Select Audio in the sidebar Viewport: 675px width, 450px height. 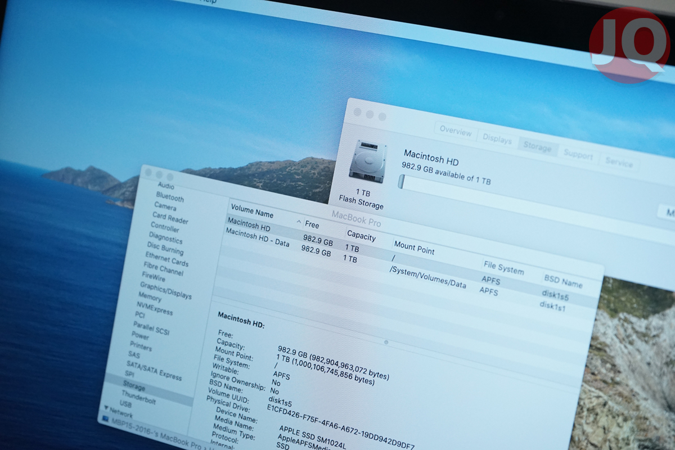coord(165,185)
